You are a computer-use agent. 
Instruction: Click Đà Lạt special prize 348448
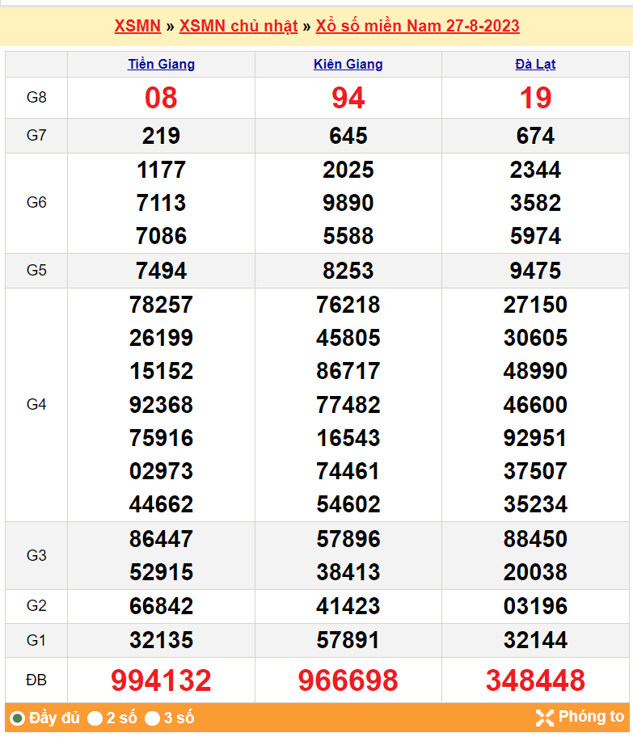(535, 680)
